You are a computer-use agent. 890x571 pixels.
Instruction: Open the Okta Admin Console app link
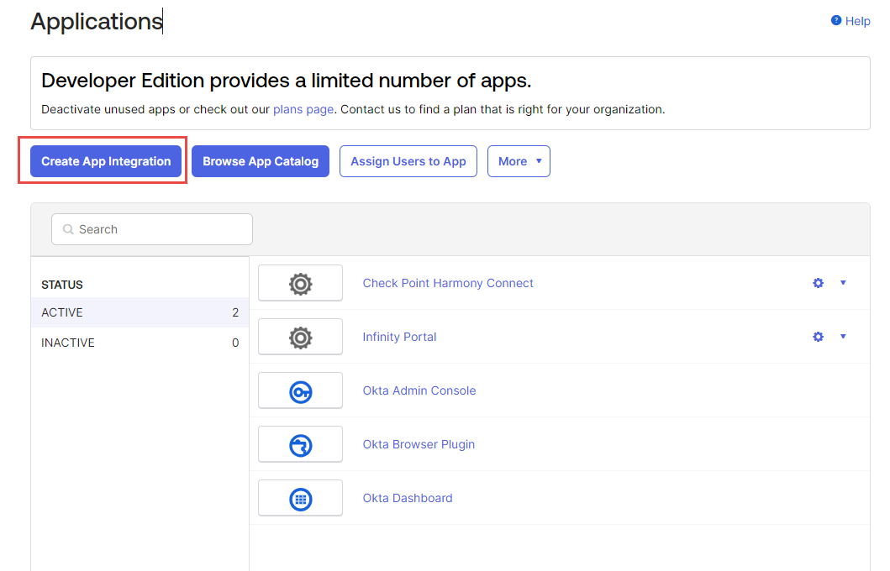pyautogui.click(x=419, y=390)
